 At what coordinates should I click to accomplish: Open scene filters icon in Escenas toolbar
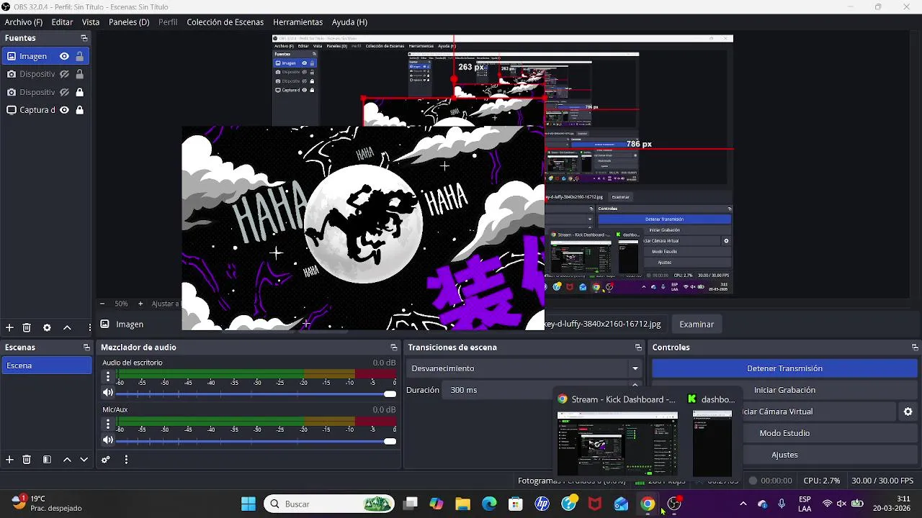coord(47,459)
